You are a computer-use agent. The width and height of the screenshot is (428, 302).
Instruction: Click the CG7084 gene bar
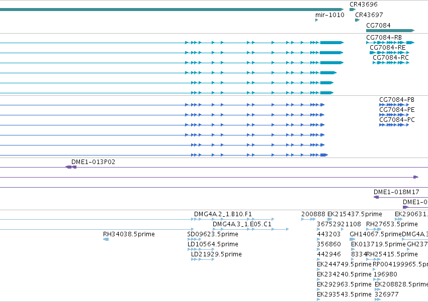point(390,31)
